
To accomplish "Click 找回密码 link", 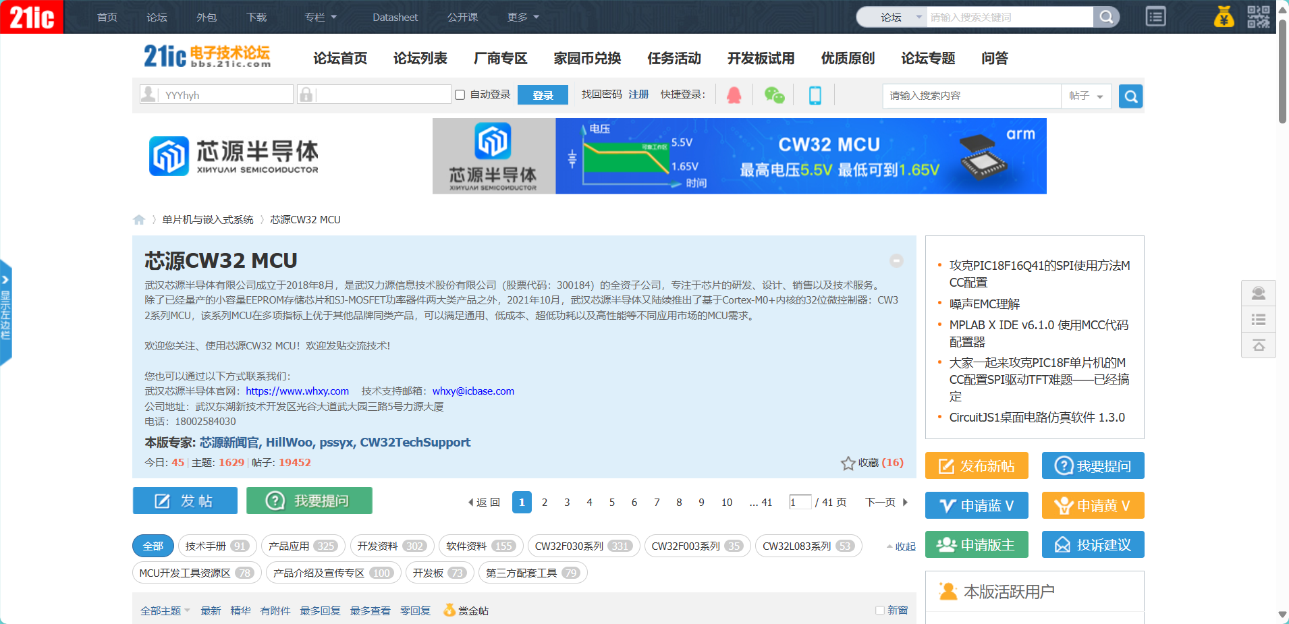I will (x=601, y=94).
